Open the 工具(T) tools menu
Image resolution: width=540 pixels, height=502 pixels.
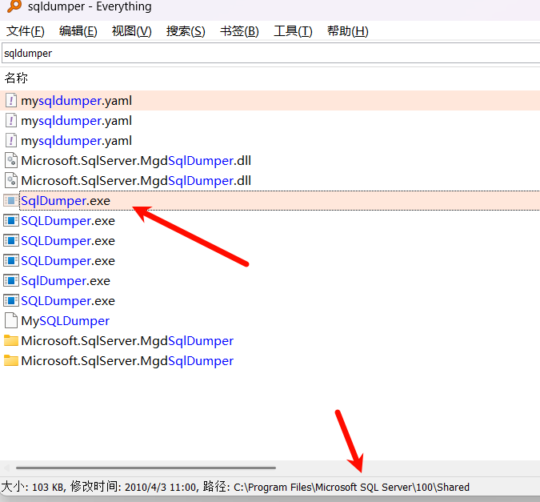293,31
